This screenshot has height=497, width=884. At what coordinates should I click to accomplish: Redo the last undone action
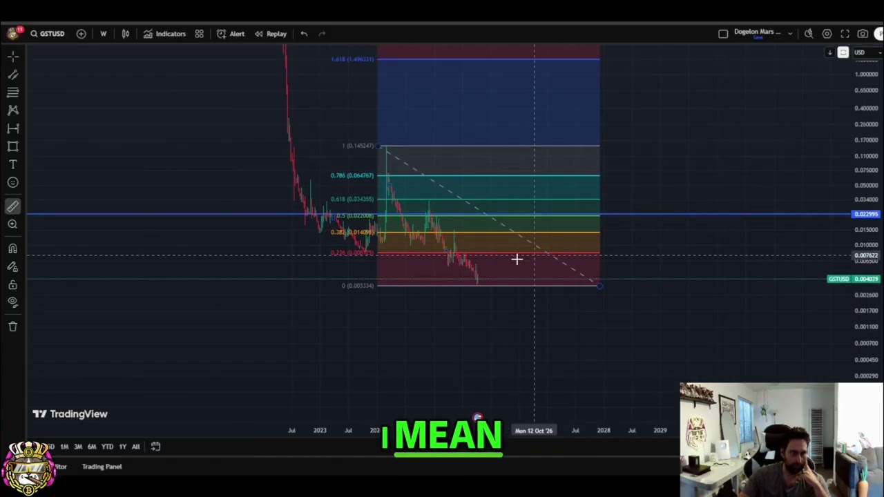[x=322, y=34]
